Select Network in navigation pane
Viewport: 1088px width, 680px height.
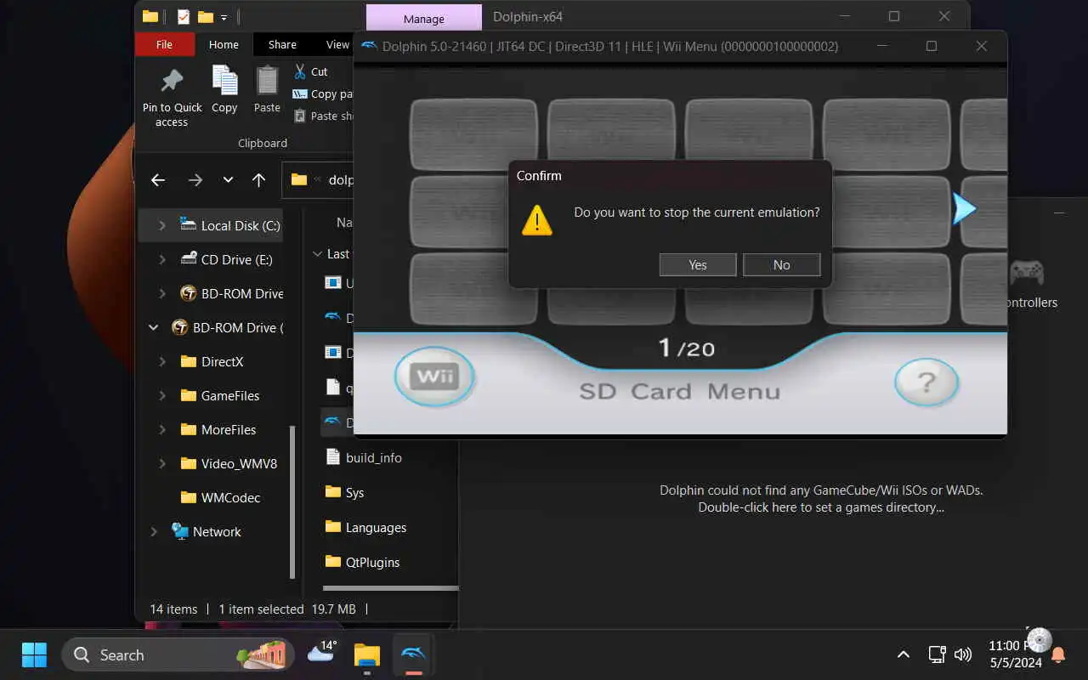point(207,531)
